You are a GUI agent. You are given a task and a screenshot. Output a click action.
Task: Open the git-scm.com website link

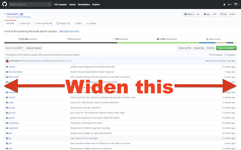tap(69, 31)
